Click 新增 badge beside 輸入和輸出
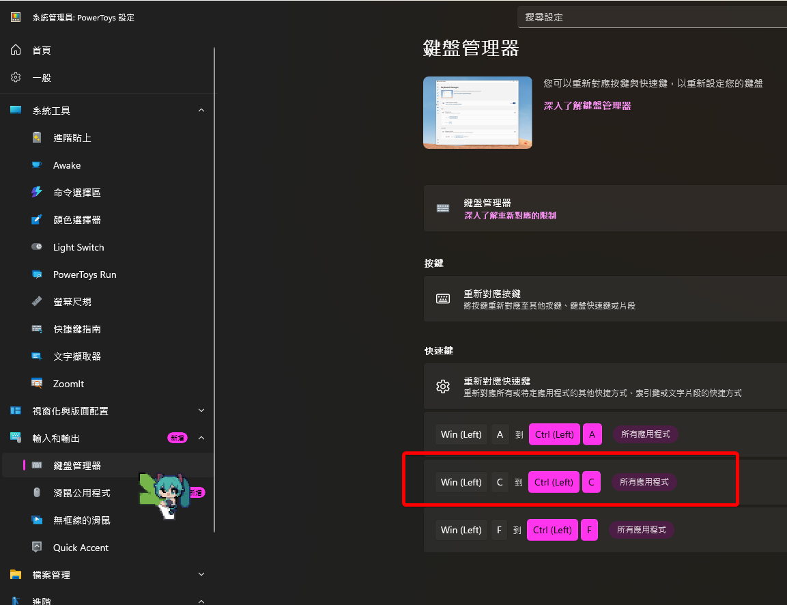 (177, 438)
